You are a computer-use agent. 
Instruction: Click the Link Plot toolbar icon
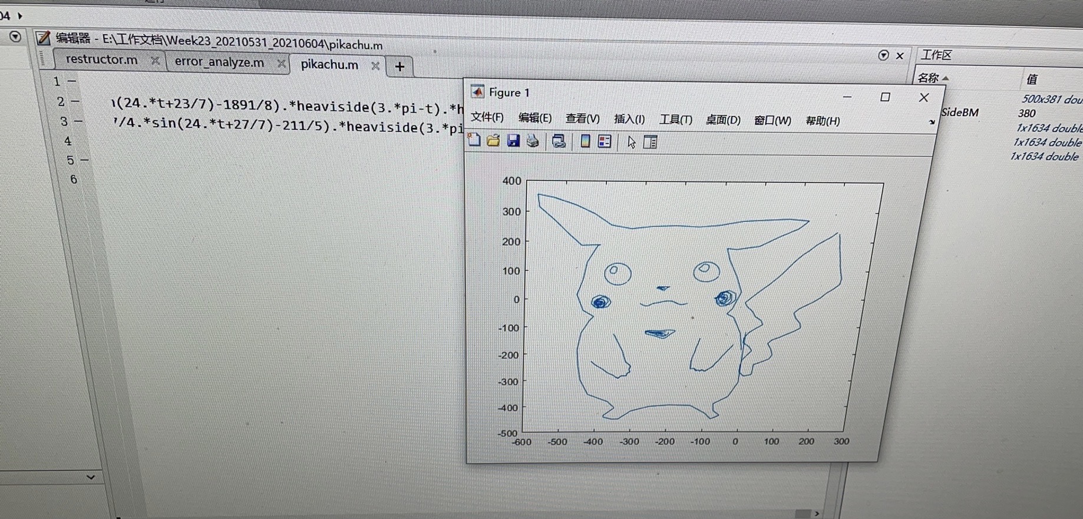click(x=559, y=141)
